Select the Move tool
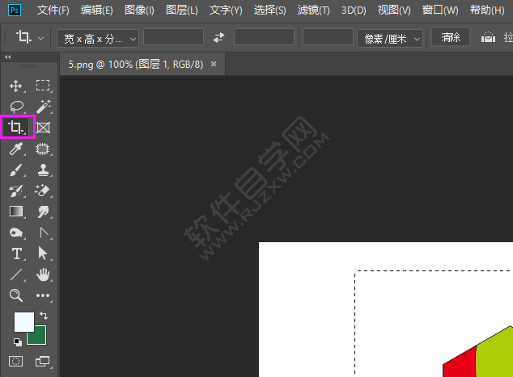513x377 pixels. coord(16,86)
